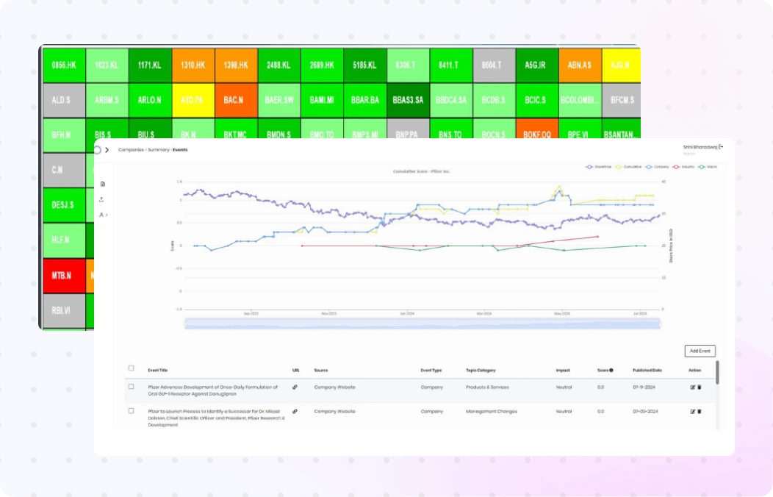Viewport: 773px width, 497px height.
Task: Click the Topic Category column header
Action: click(x=481, y=371)
